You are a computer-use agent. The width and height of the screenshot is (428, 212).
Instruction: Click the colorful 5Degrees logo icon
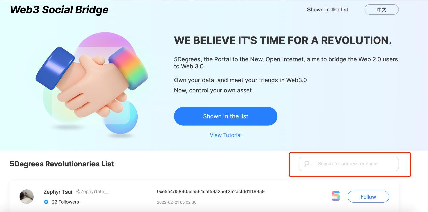pos(336,196)
